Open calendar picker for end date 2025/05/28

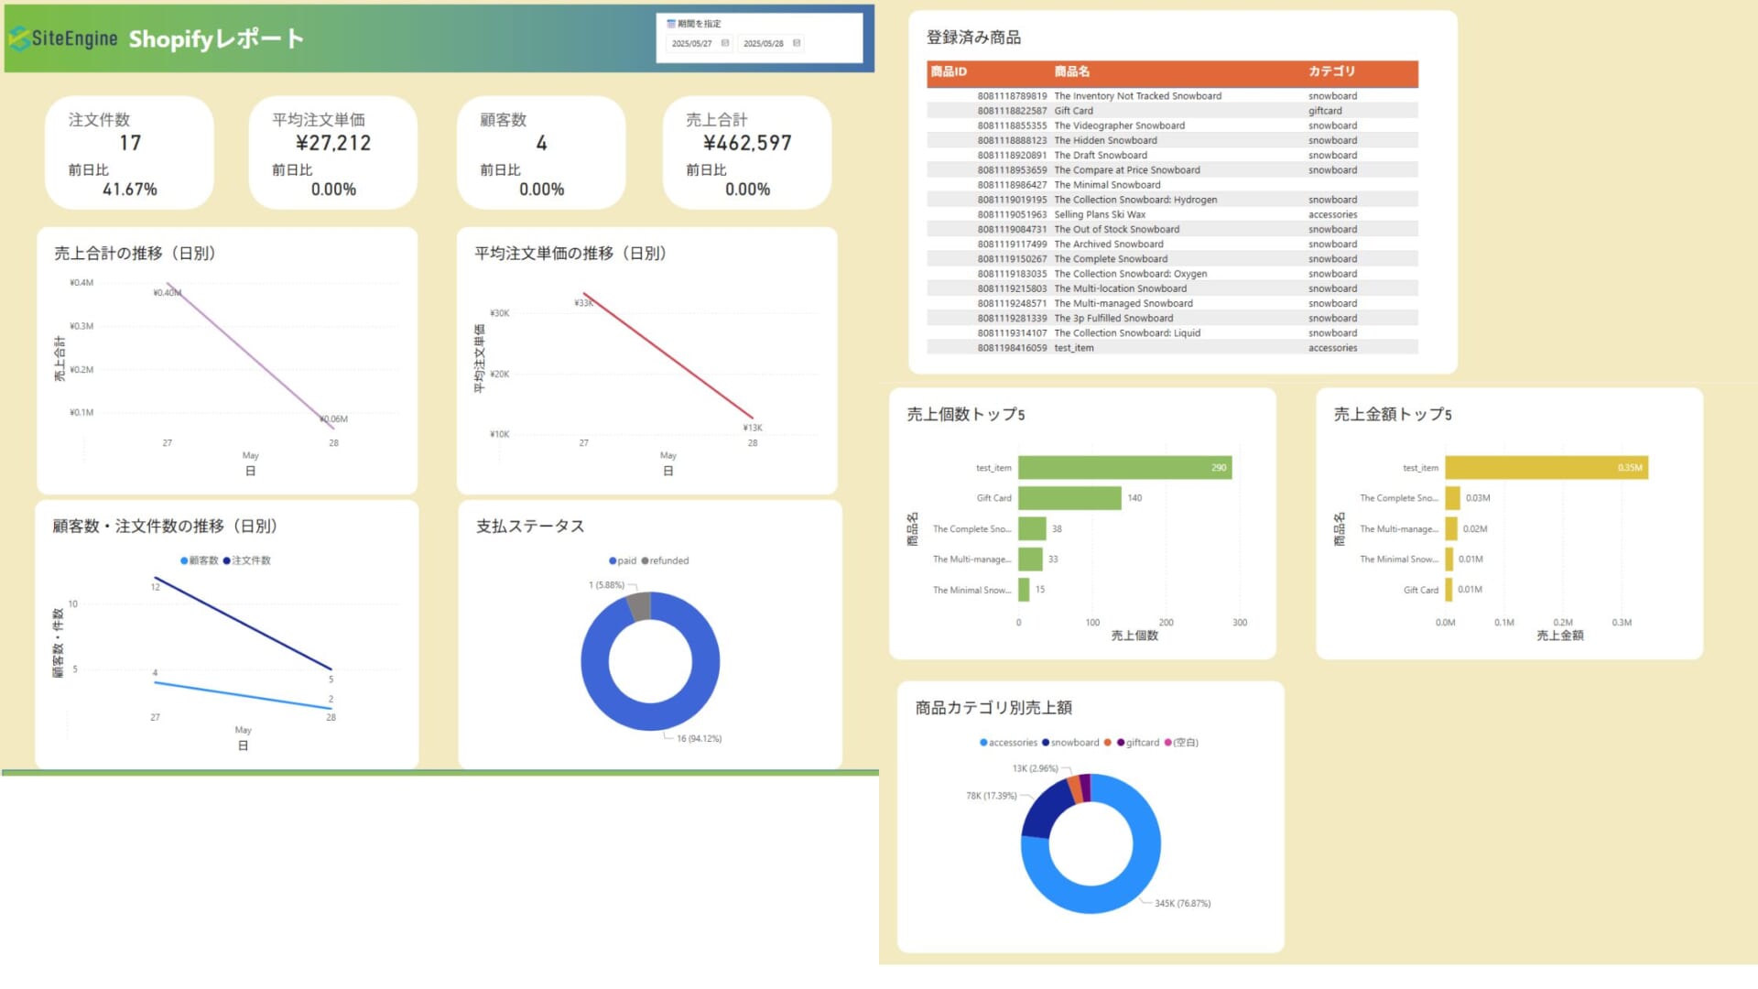tap(797, 43)
